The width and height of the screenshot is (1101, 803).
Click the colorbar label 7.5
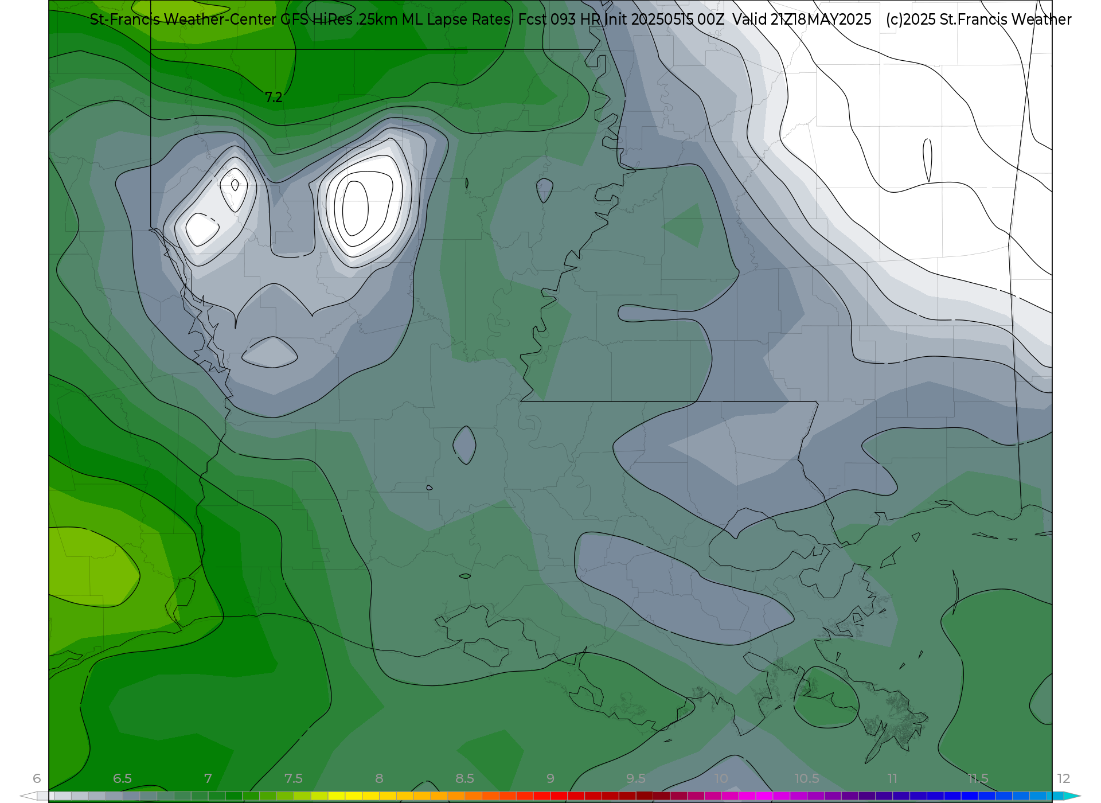tap(294, 778)
